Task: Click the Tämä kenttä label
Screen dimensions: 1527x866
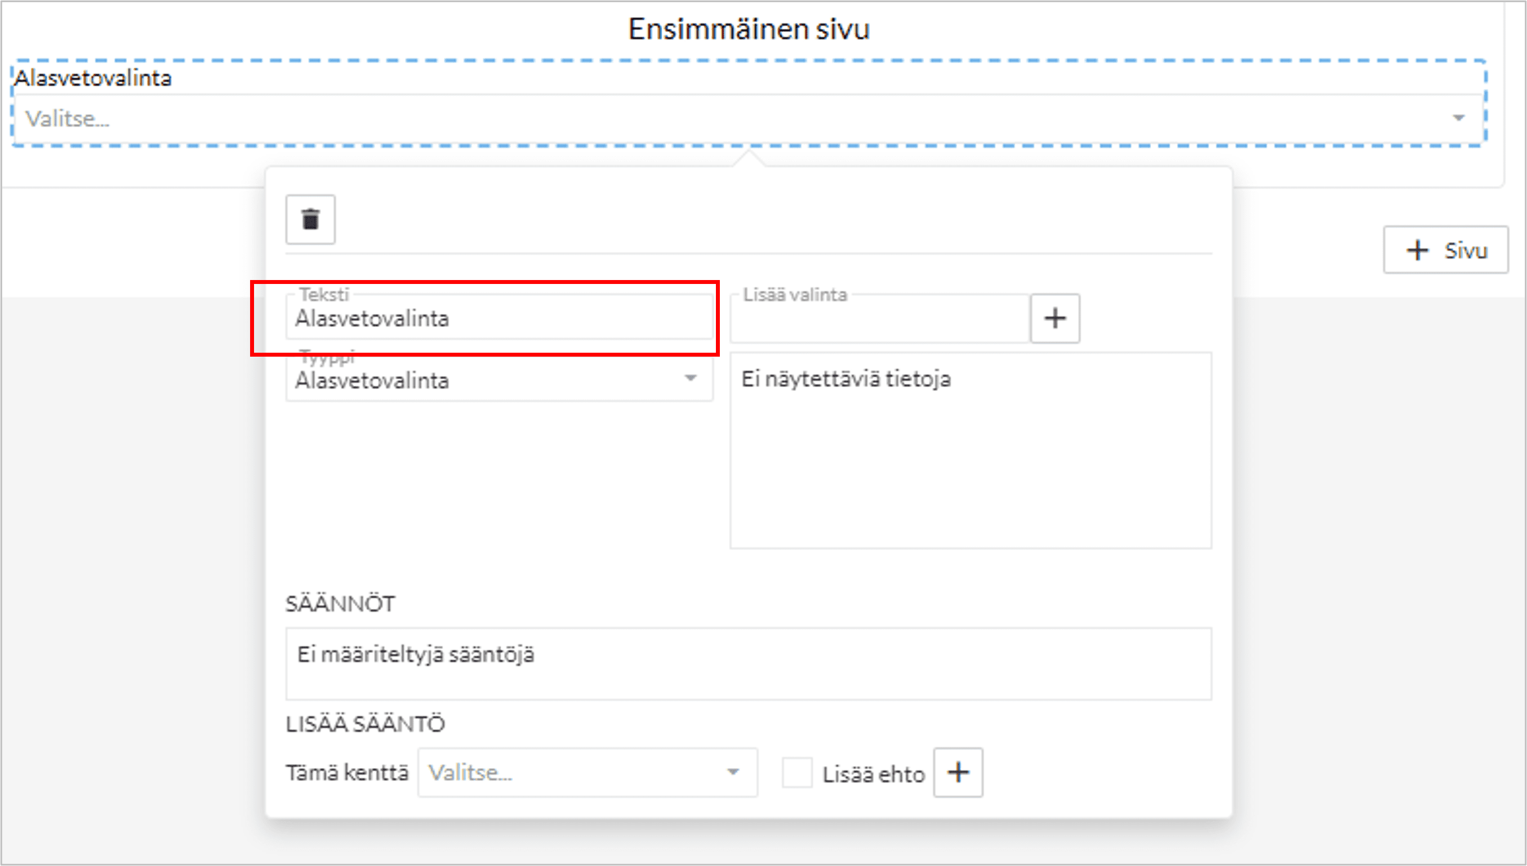Action: 347,772
